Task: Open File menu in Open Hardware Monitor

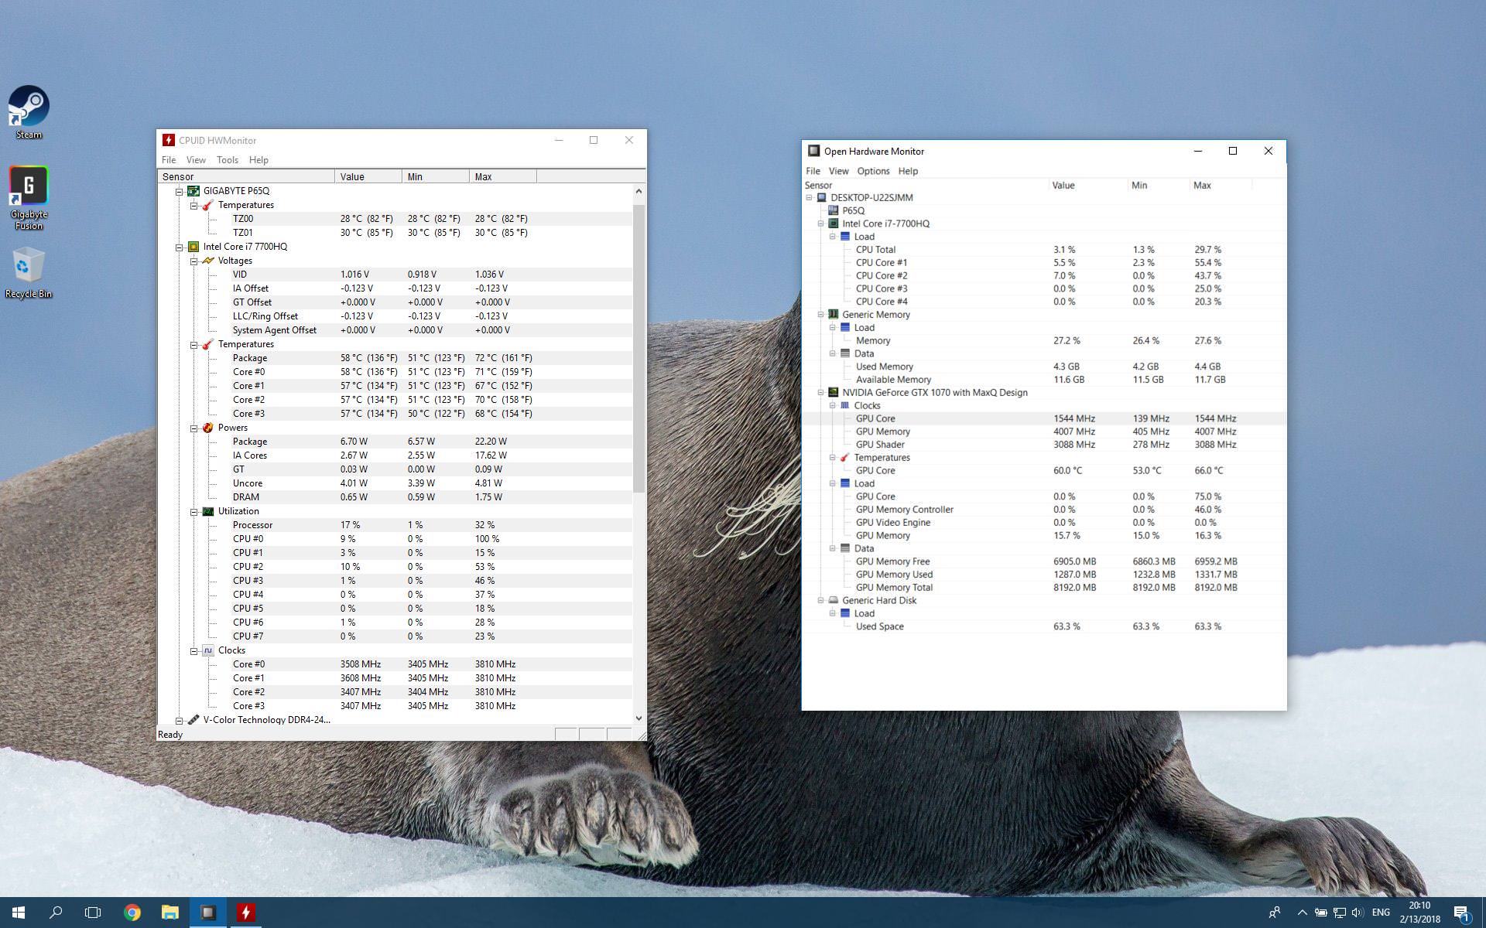Action: pos(813,171)
